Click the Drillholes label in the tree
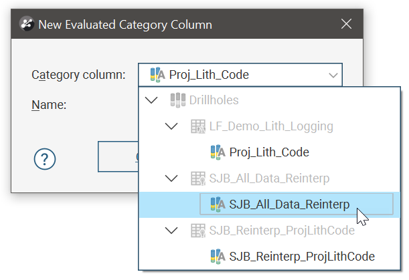409x280 pixels. (214, 100)
